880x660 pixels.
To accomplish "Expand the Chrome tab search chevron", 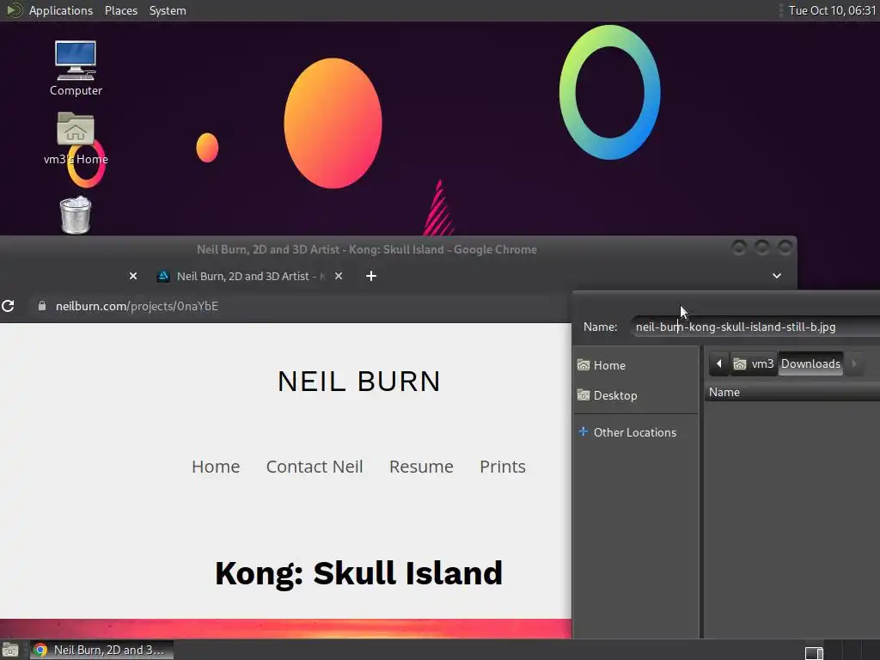I will pos(777,276).
